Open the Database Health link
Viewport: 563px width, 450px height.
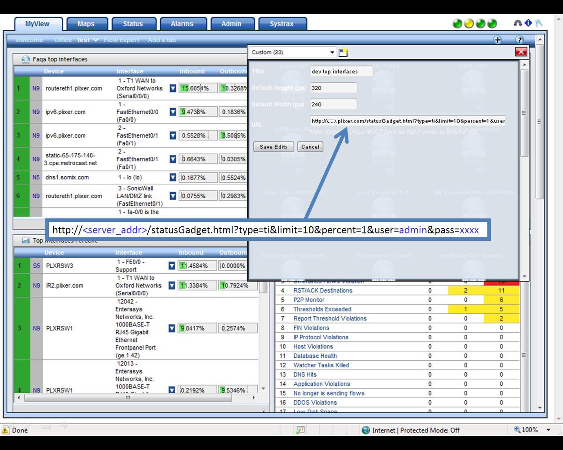[x=315, y=356]
